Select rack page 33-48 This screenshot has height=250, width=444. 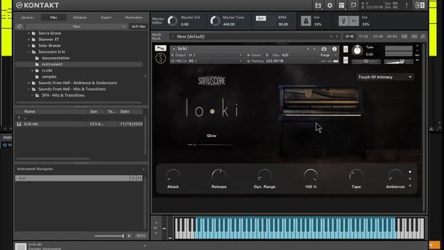coord(377,37)
